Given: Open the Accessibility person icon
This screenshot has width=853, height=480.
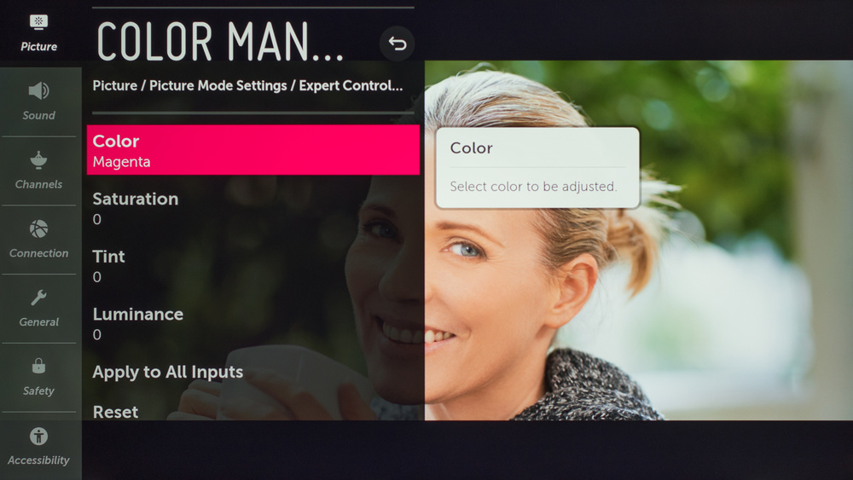Looking at the screenshot, I should click(x=38, y=436).
